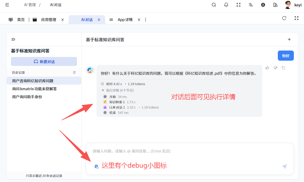Open the 询问 kmatrix 功能未获解答 conversation
The height and width of the screenshot is (182, 304).
pyautogui.click(x=34, y=89)
